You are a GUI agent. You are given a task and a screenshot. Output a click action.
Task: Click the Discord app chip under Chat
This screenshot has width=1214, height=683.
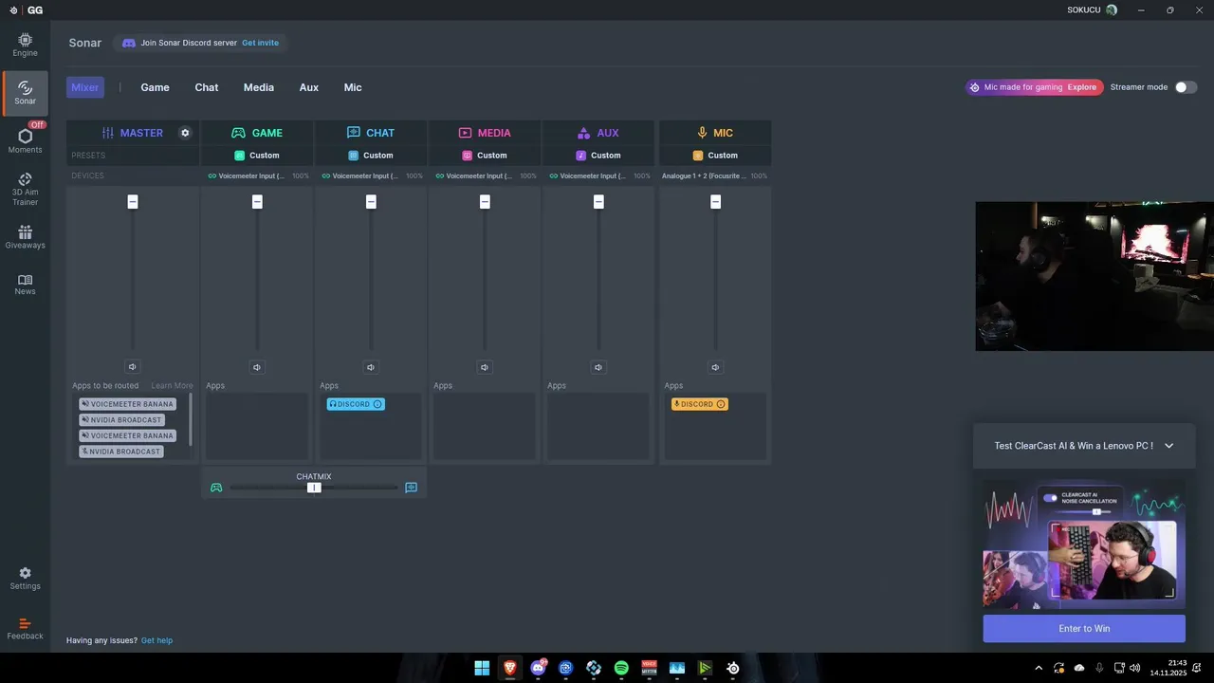pos(356,404)
